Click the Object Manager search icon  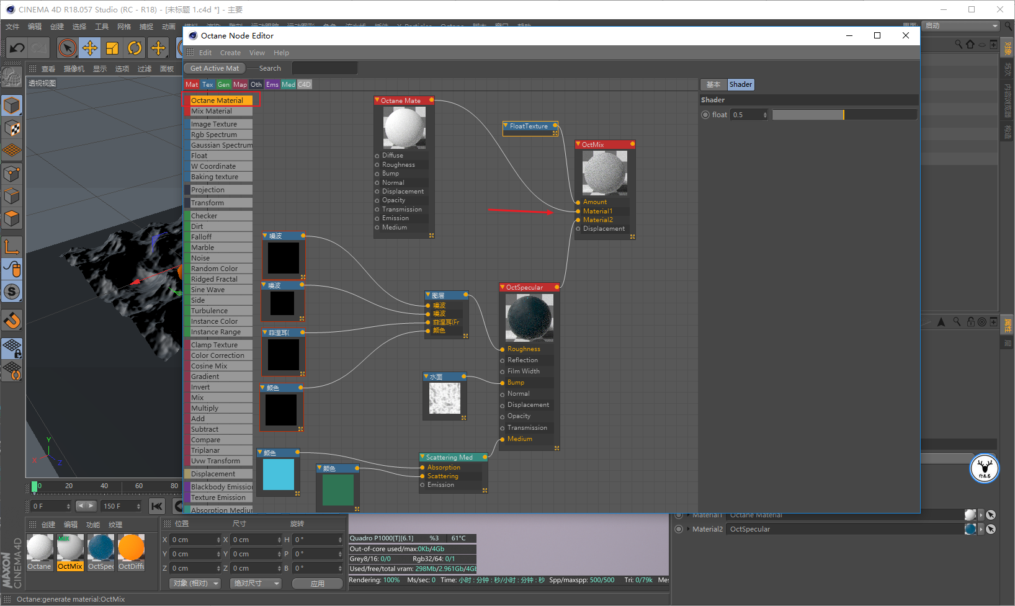[959, 45]
